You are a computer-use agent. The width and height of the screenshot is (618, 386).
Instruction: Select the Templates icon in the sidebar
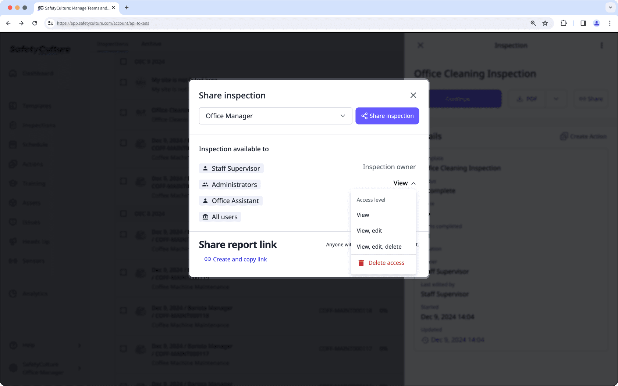click(x=13, y=106)
